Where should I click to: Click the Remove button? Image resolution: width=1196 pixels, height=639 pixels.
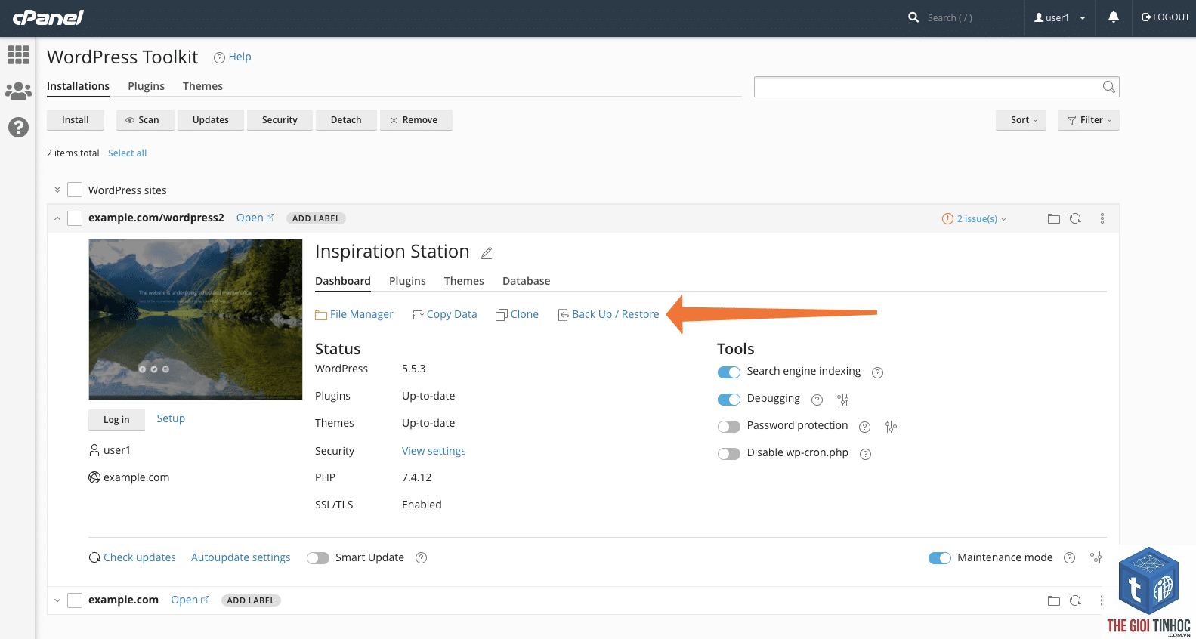(x=416, y=120)
